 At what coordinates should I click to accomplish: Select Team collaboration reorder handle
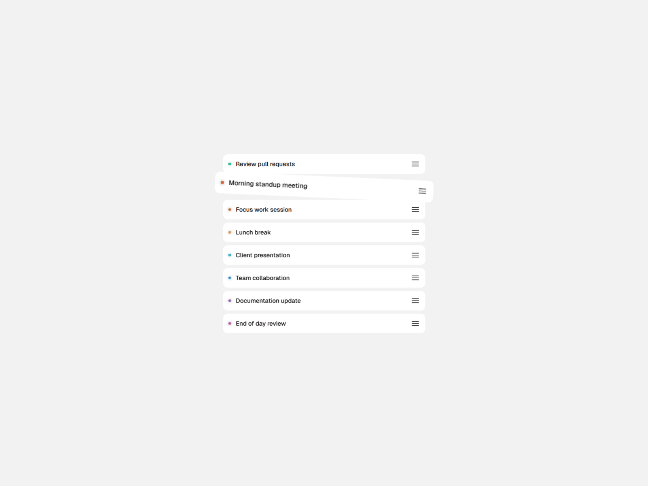pos(415,278)
